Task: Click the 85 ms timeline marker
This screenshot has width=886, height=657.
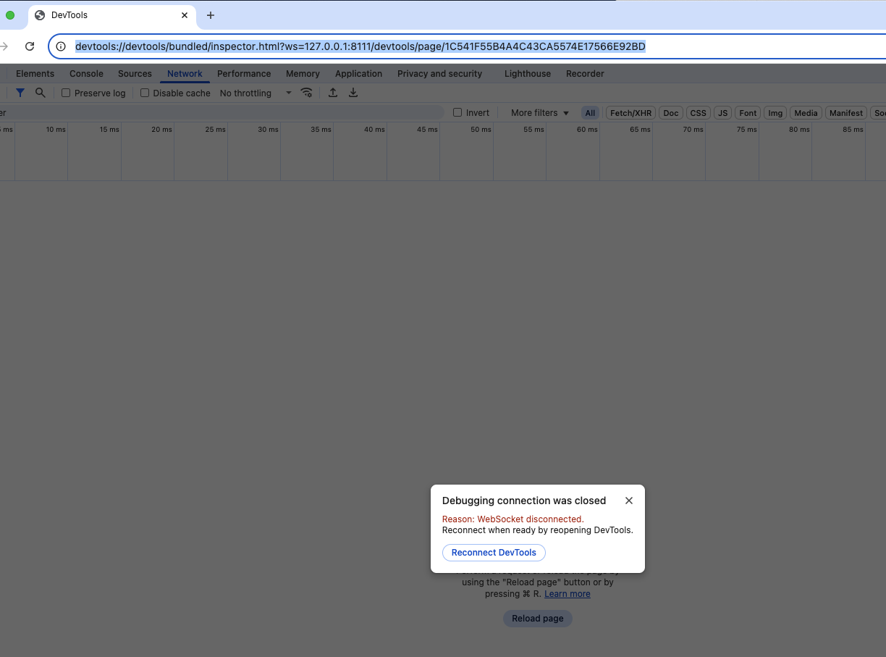Action: 853,130
